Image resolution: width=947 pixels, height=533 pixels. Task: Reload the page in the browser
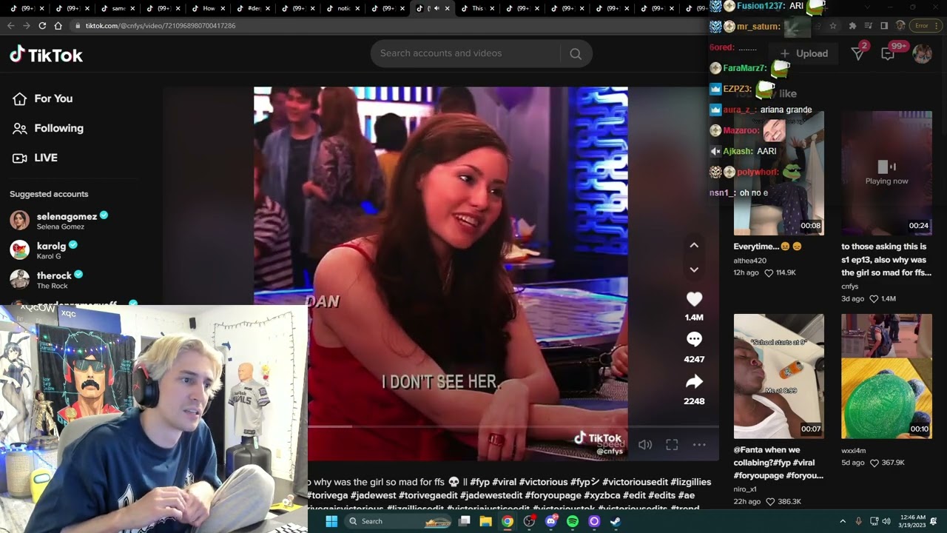42,25
